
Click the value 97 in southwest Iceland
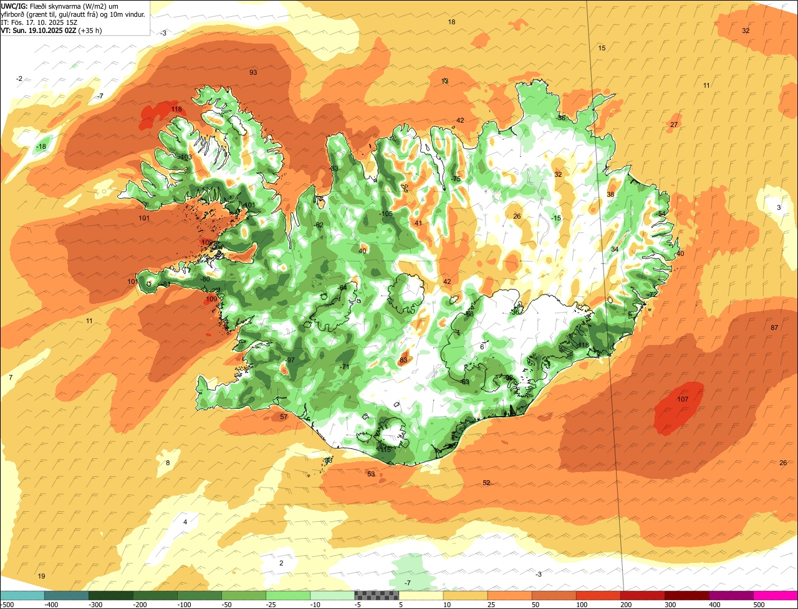point(291,360)
